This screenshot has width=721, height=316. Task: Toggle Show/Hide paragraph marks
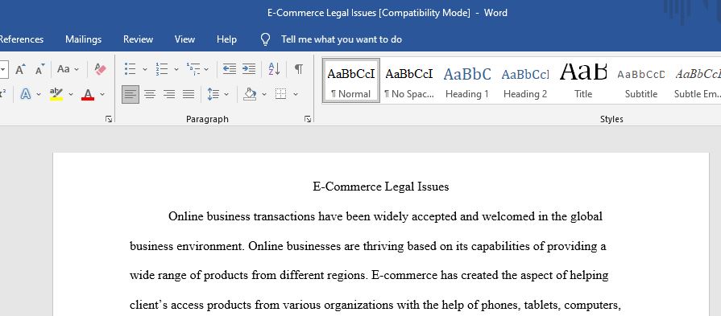click(299, 69)
